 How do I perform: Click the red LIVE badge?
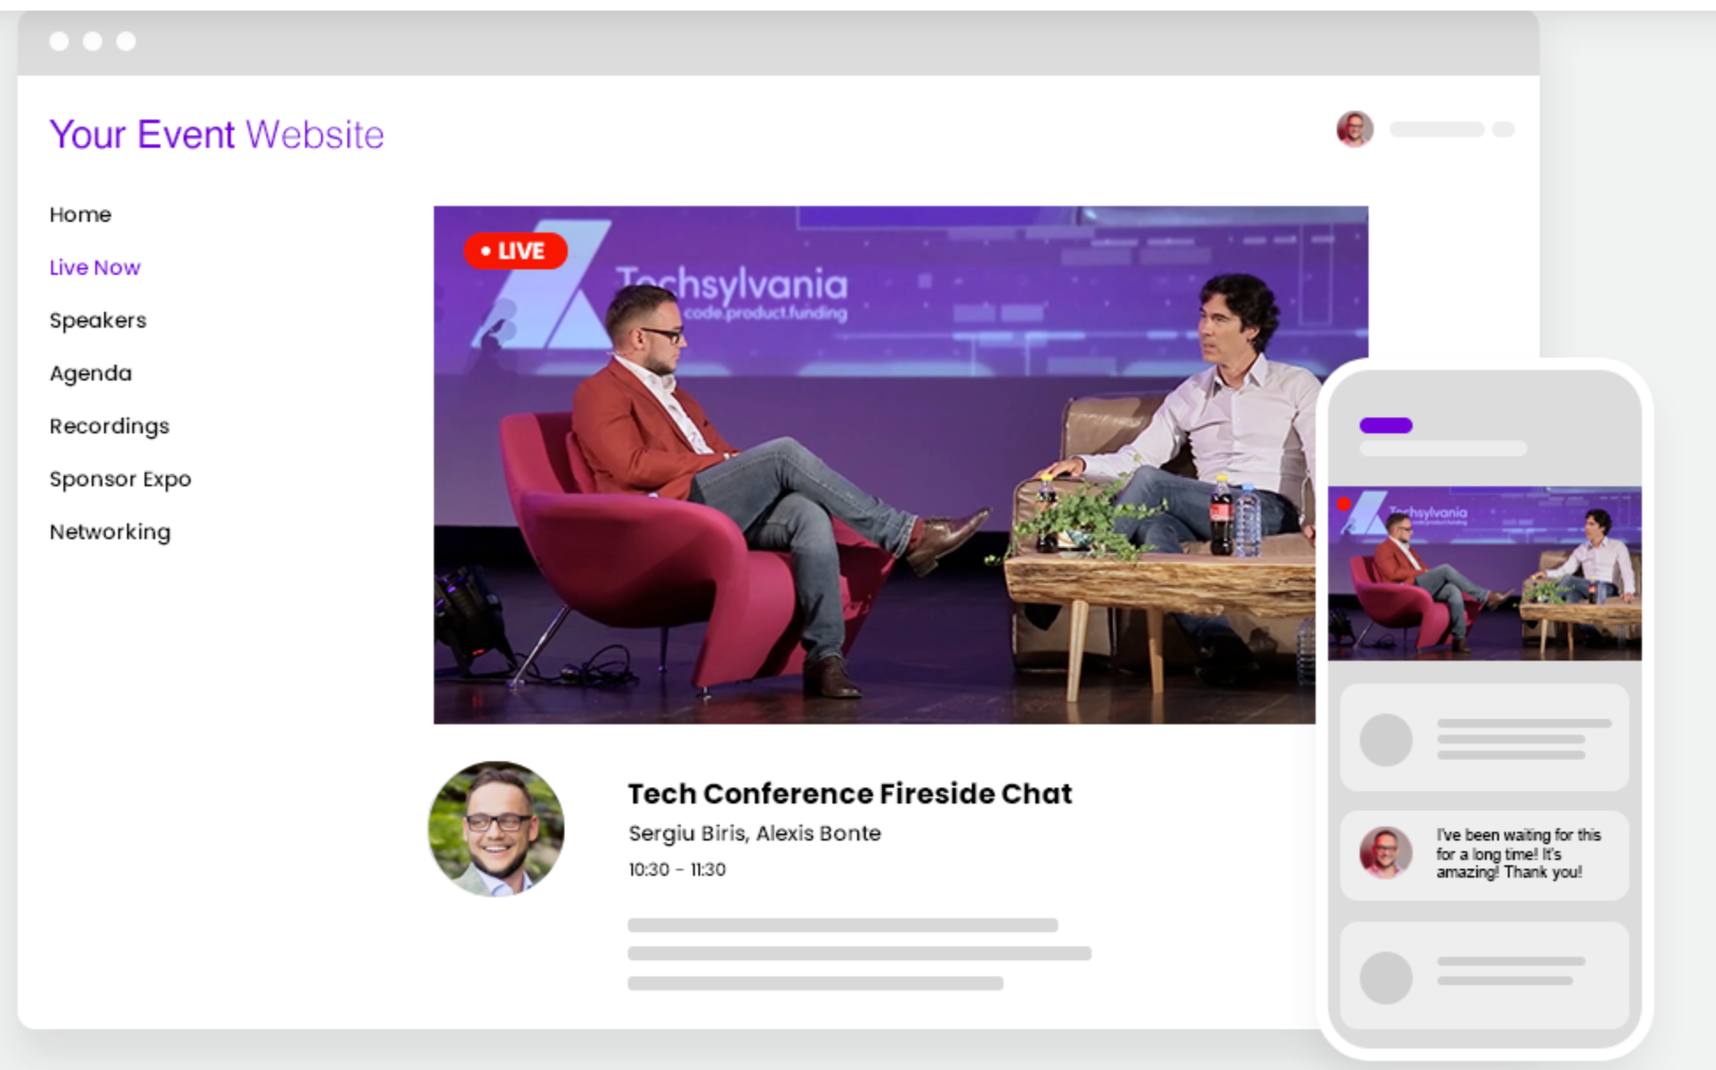point(515,251)
